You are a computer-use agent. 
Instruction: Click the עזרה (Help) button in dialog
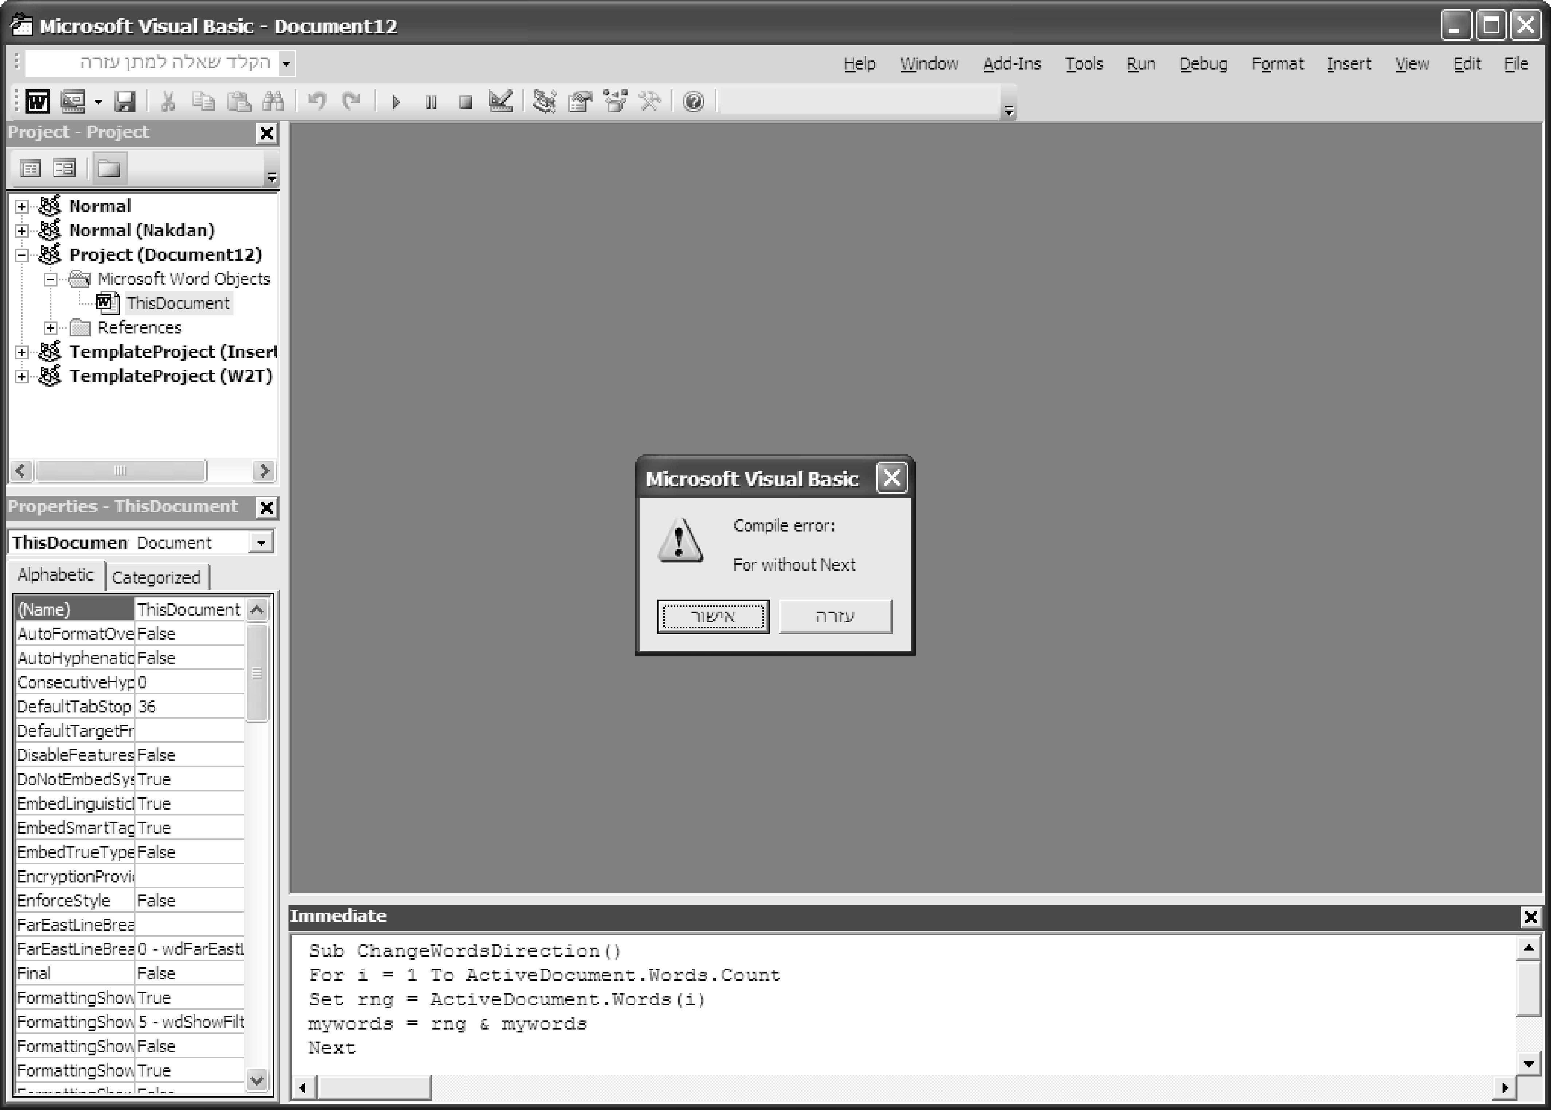click(835, 616)
